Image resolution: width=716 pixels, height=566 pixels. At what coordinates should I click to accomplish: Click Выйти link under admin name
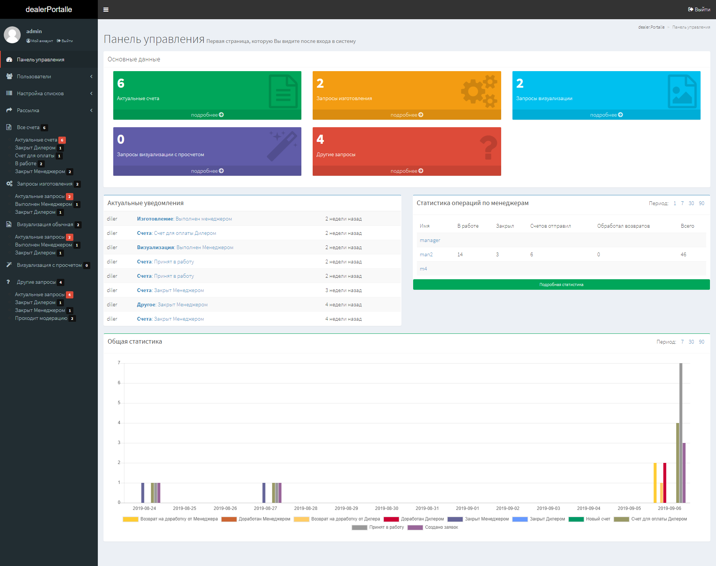[x=65, y=41]
